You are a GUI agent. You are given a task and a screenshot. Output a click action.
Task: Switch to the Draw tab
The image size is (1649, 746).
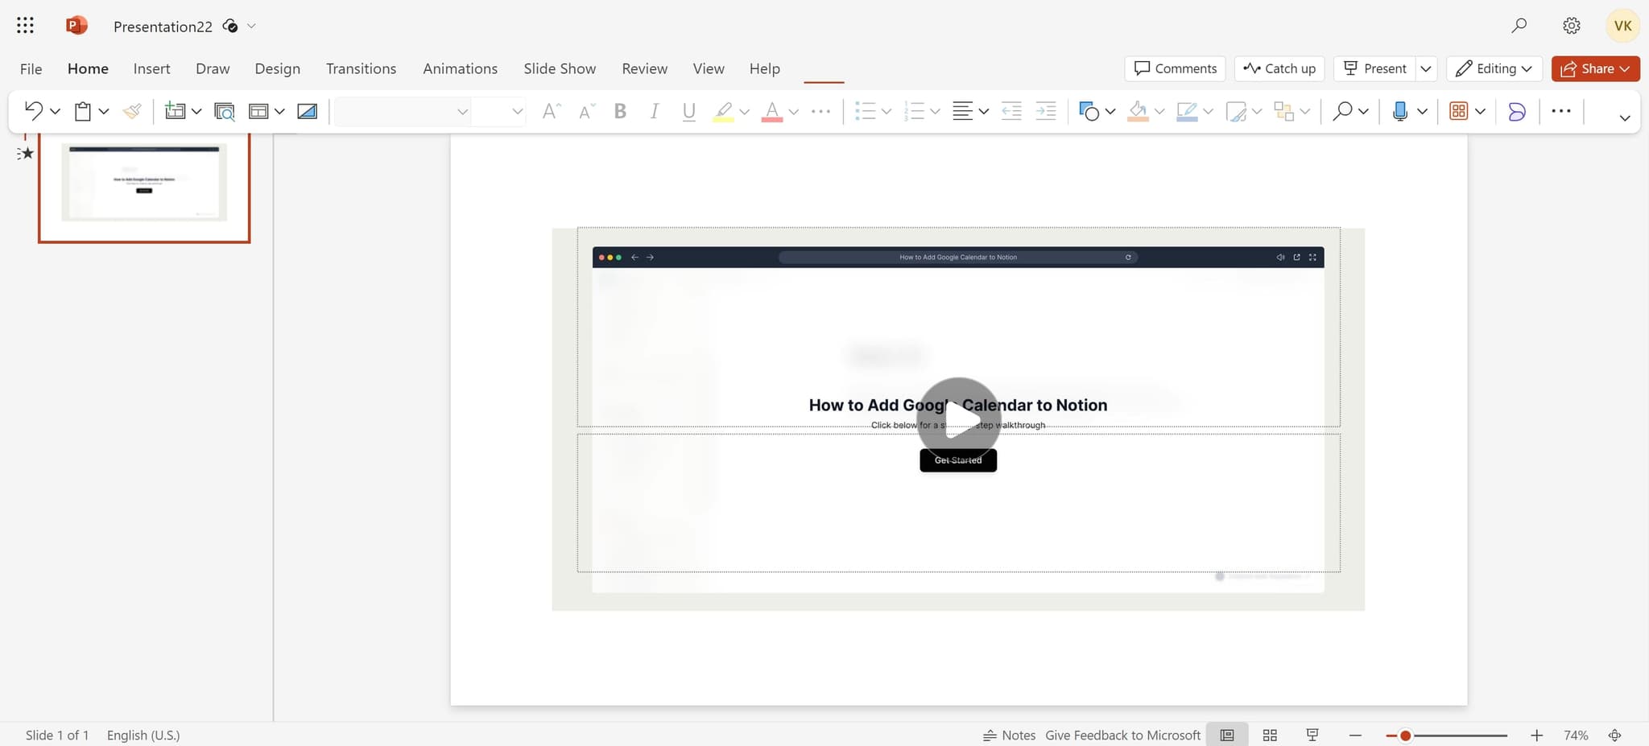(x=213, y=68)
